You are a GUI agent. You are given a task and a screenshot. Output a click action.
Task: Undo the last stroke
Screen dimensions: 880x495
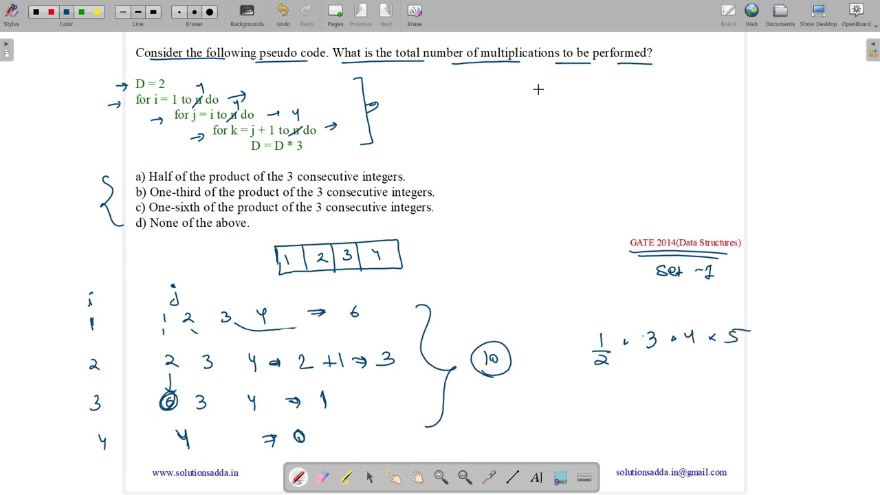tap(283, 14)
